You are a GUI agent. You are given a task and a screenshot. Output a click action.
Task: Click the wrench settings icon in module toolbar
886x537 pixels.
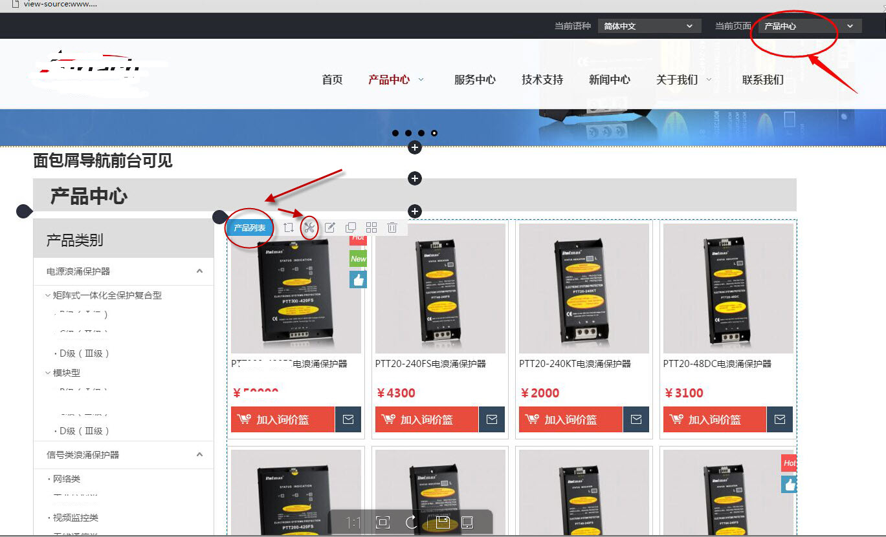[x=309, y=227]
